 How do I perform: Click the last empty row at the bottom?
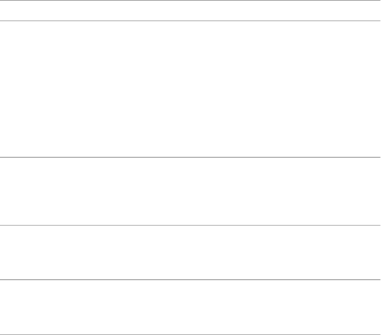(190, 307)
